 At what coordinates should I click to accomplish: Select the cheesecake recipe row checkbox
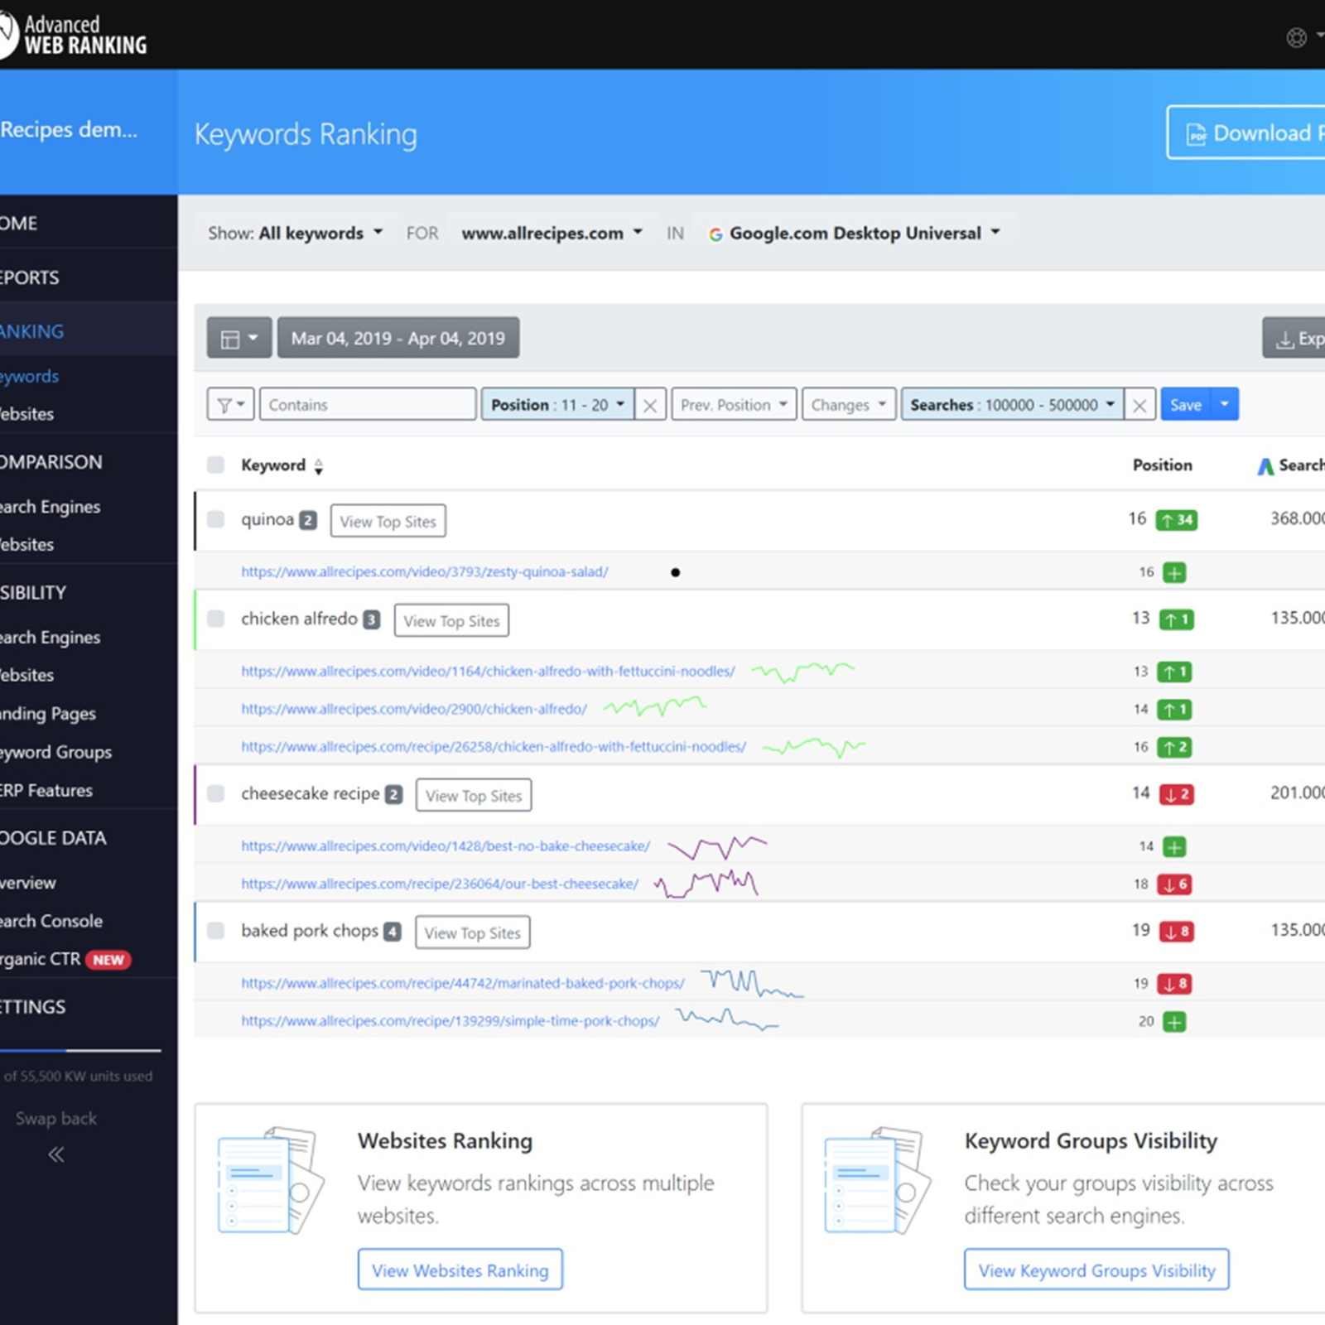[215, 793]
